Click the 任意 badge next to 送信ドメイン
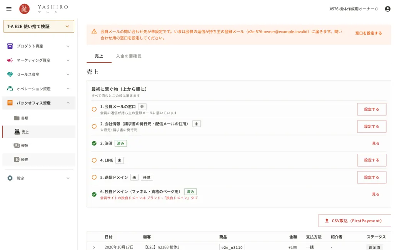Screen dimensions: 400x250 click(147, 177)
